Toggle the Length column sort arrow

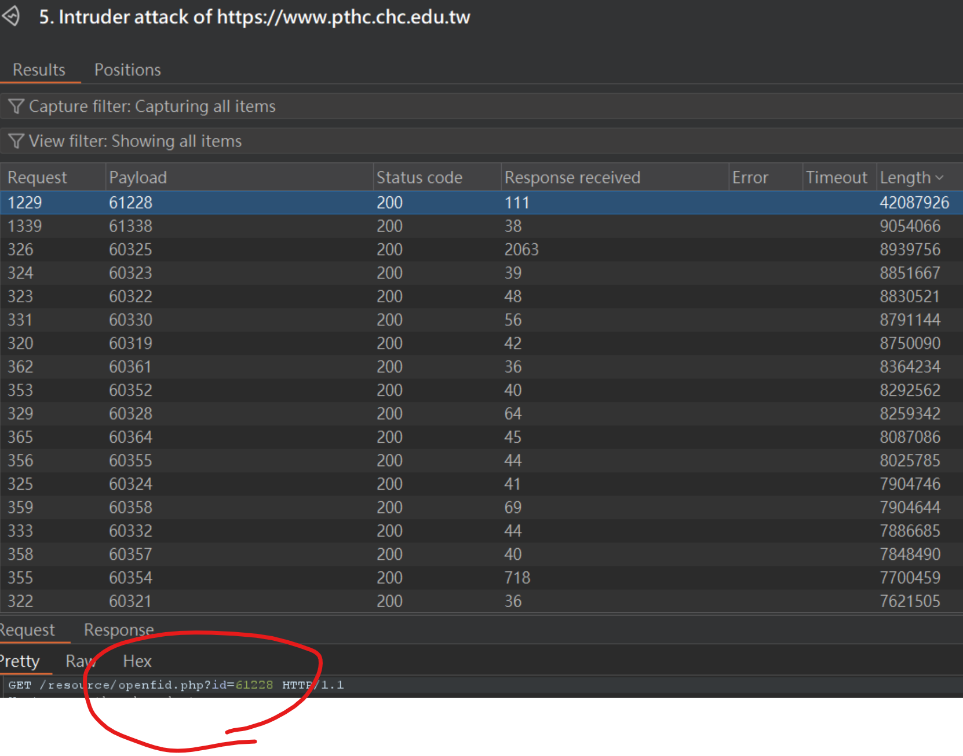[940, 178]
